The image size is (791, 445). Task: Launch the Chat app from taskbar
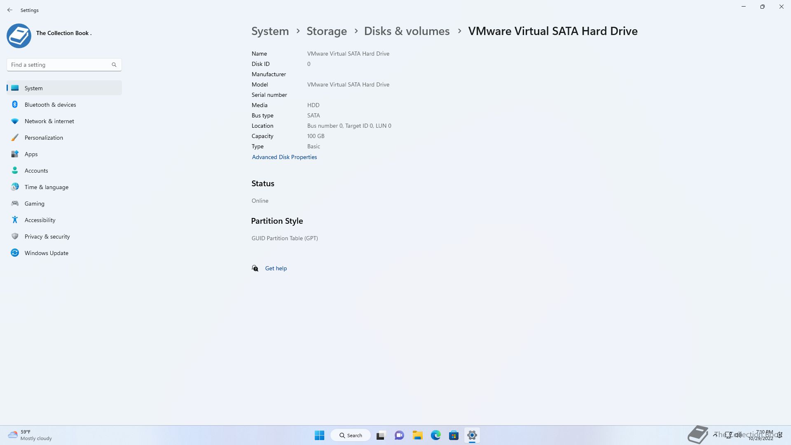(399, 435)
